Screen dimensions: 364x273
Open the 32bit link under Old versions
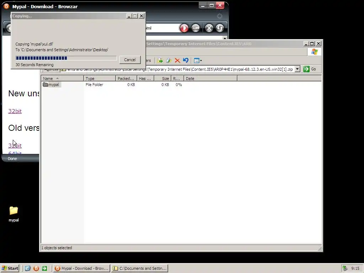pyautogui.click(x=15, y=145)
